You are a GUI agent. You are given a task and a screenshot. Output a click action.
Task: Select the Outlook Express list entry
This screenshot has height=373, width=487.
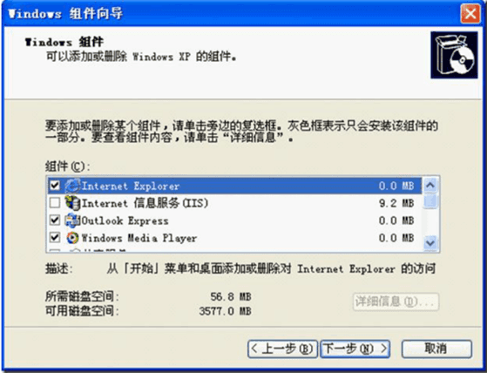(x=234, y=220)
